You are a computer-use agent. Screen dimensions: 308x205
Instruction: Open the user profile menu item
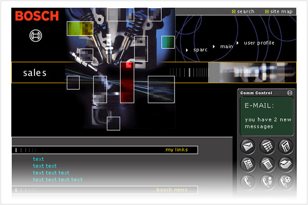(x=259, y=43)
